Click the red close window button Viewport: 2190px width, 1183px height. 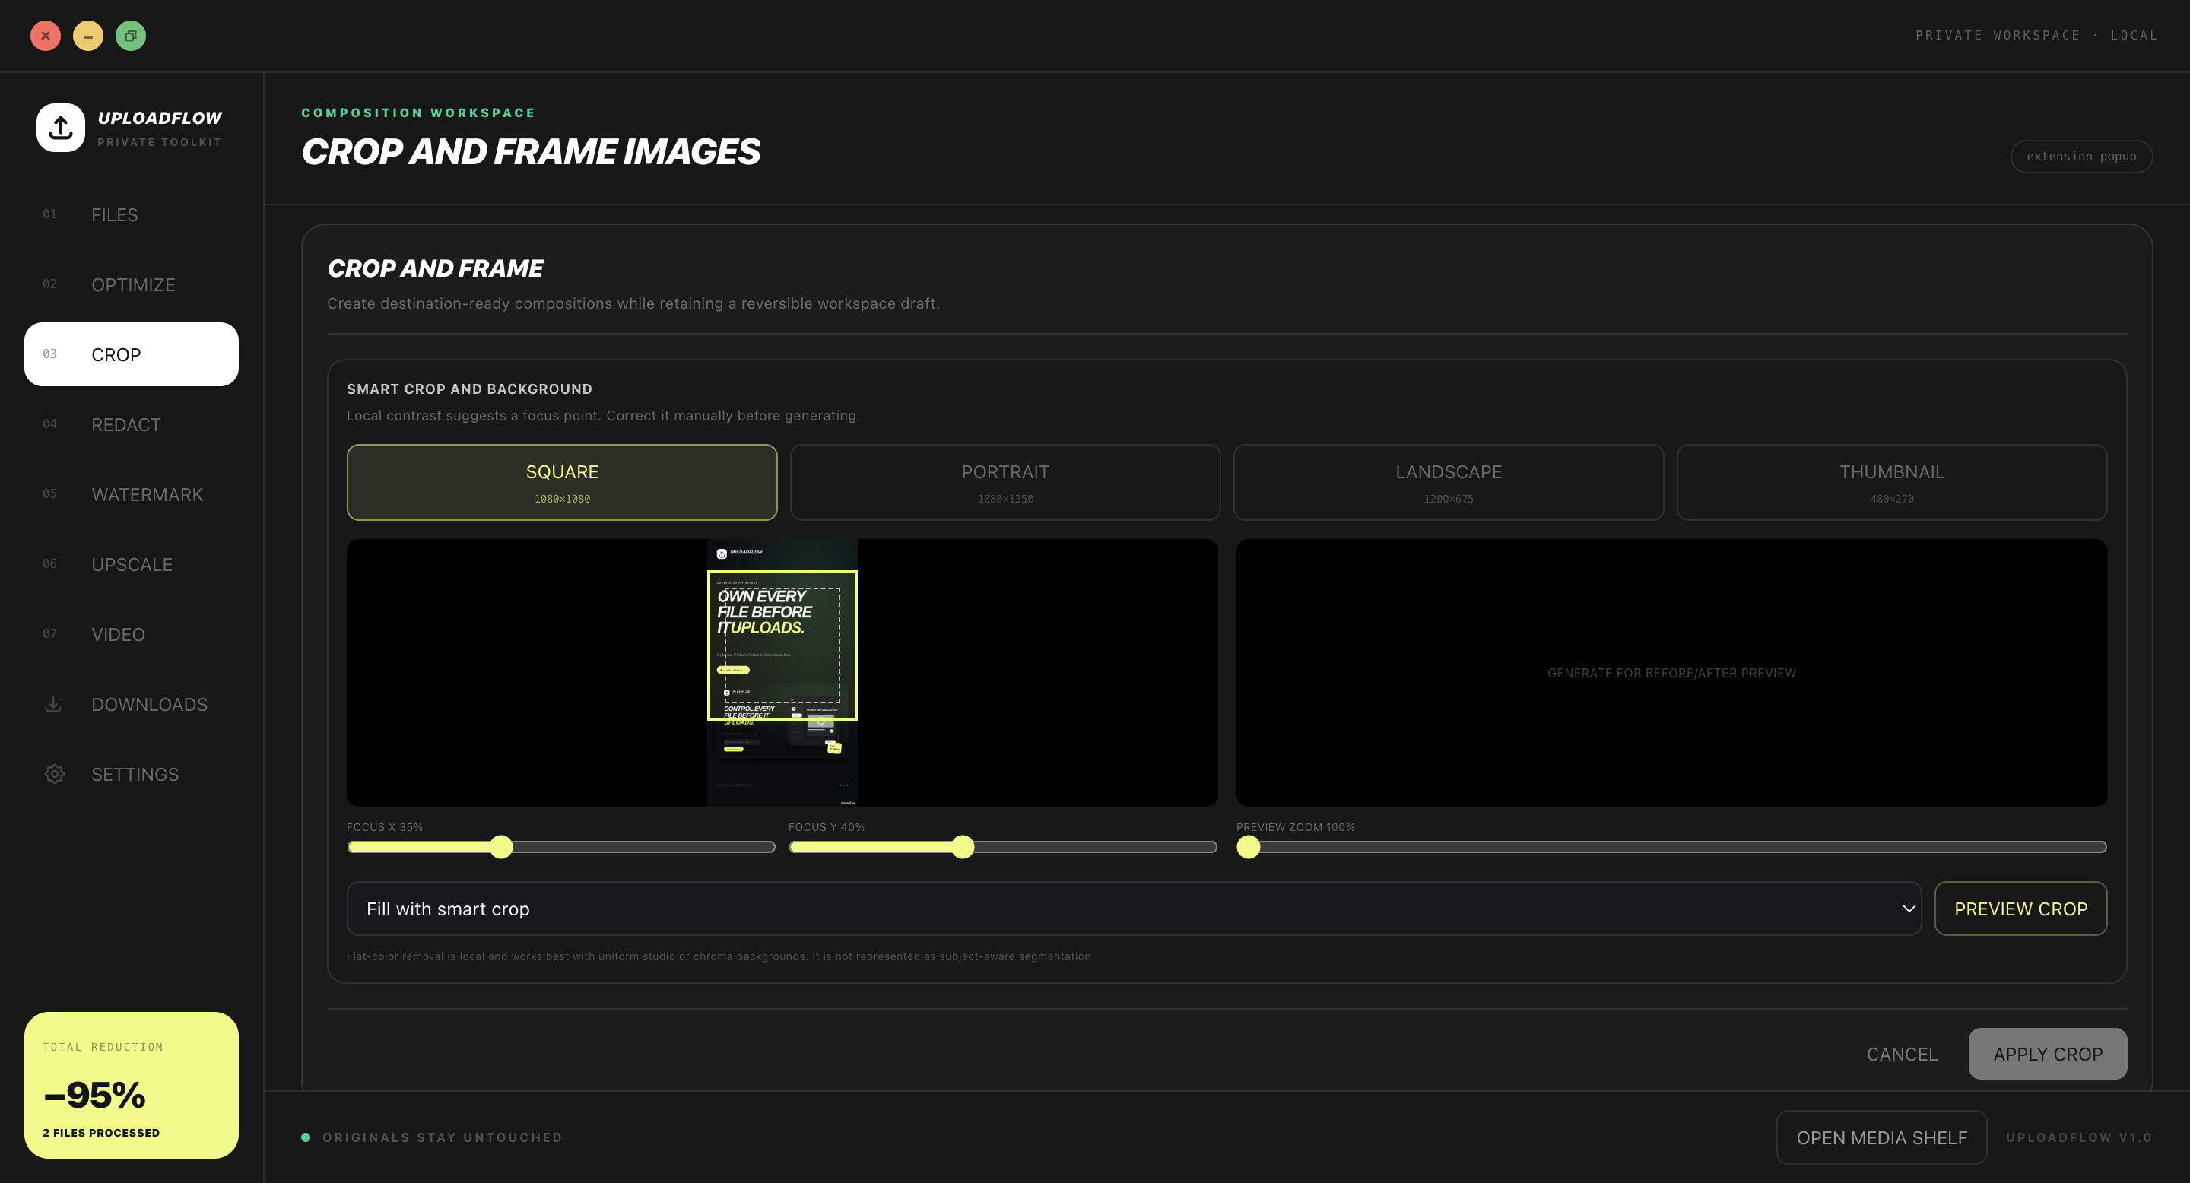click(46, 36)
